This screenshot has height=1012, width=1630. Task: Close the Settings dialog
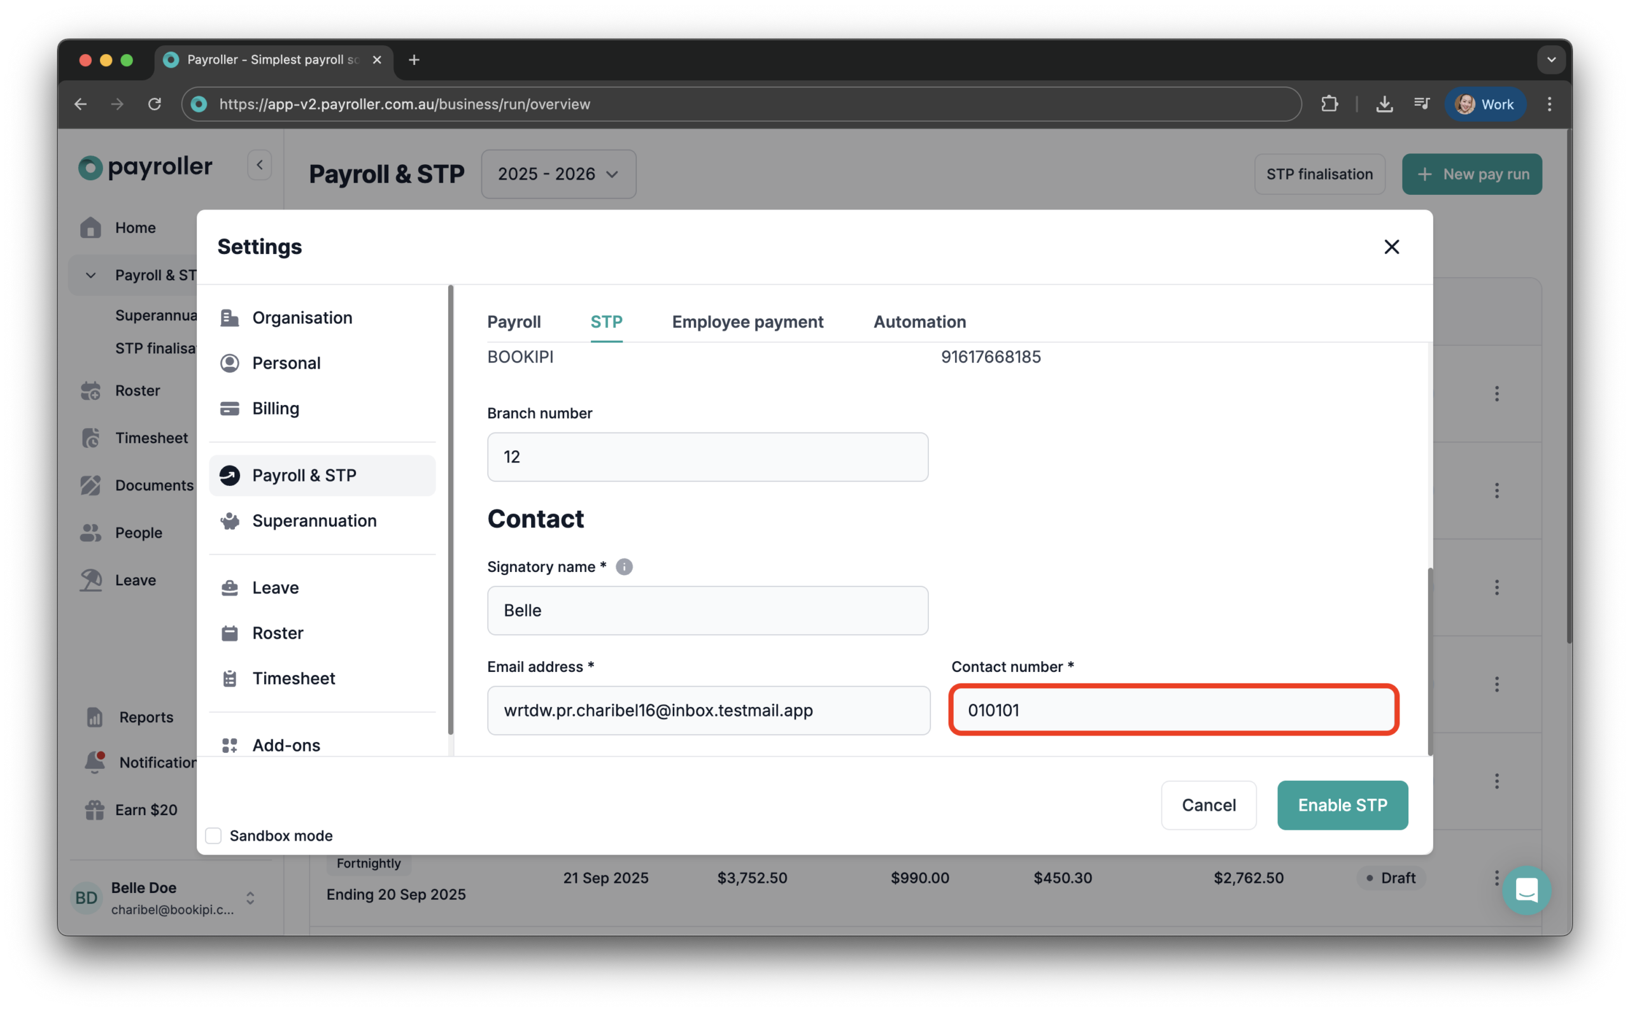(1392, 247)
